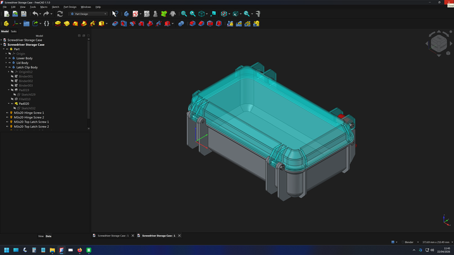Click the Save document icon

24,14
